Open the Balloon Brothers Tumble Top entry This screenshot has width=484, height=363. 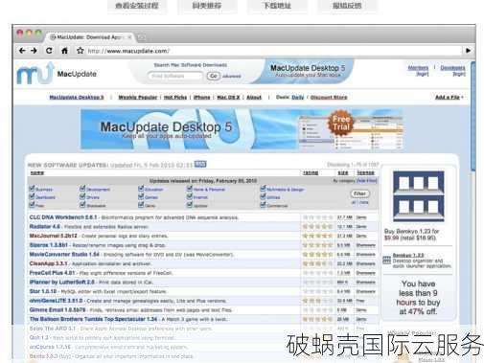pos(93,319)
